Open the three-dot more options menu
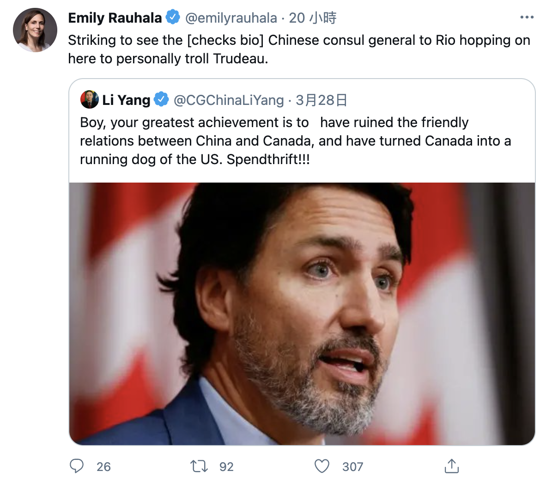Image resolution: width=546 pixels, height=477 pixels. pyautogui.click(x=527, y=18)
